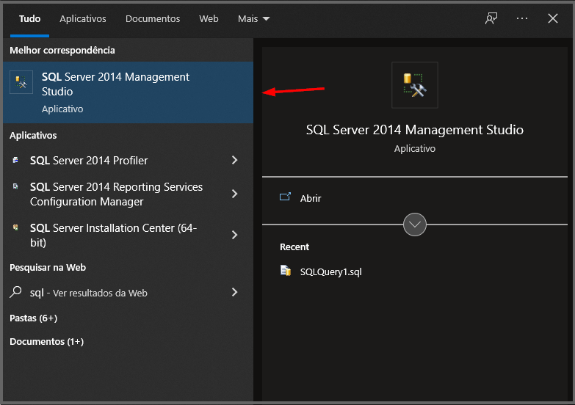Expand more actions with circular down arrow
The width and height of the screenshot is (575, 405).
[415, 225]
